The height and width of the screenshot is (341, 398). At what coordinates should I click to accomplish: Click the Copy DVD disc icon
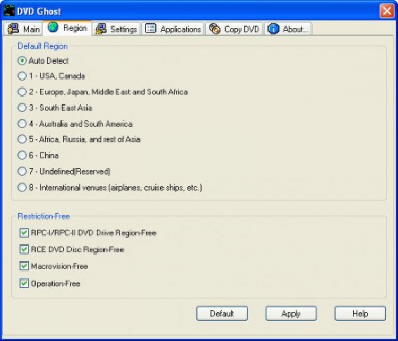click(214, 29)
